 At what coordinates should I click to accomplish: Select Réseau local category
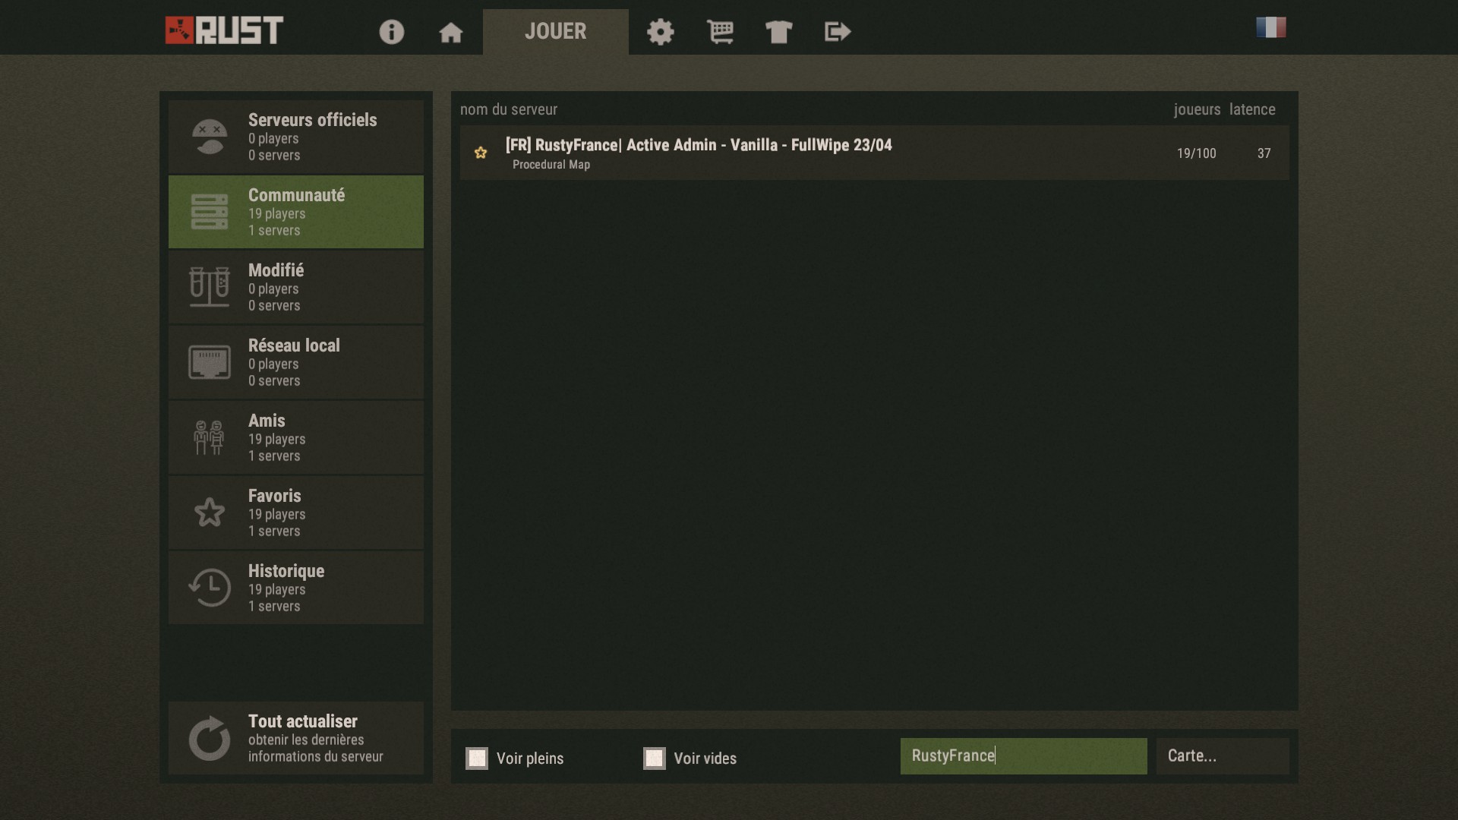click(x=296, y=362)
